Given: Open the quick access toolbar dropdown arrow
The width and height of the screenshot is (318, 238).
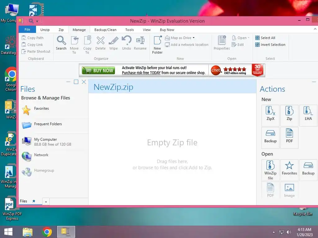Looking at the screenshot, I should 37,21.
